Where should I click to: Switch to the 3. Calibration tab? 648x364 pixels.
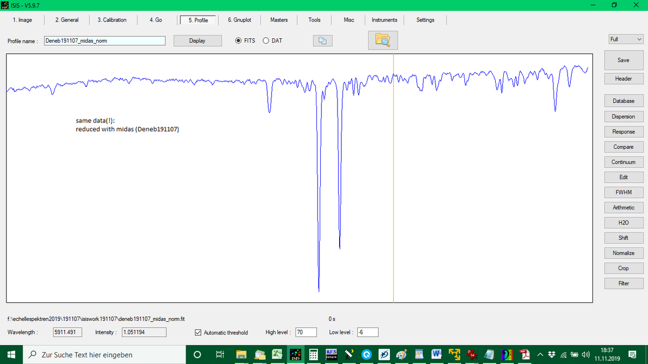[112, 20]
